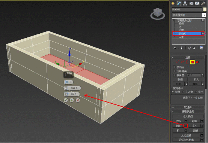The height and width of the screenshot is (143, 208).
Task: Open bevel caddy type dropdown in viewport
Action: (x=68, y=82)
